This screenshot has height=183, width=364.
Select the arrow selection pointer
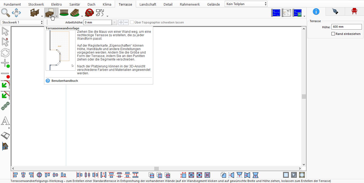pos(5,31)
